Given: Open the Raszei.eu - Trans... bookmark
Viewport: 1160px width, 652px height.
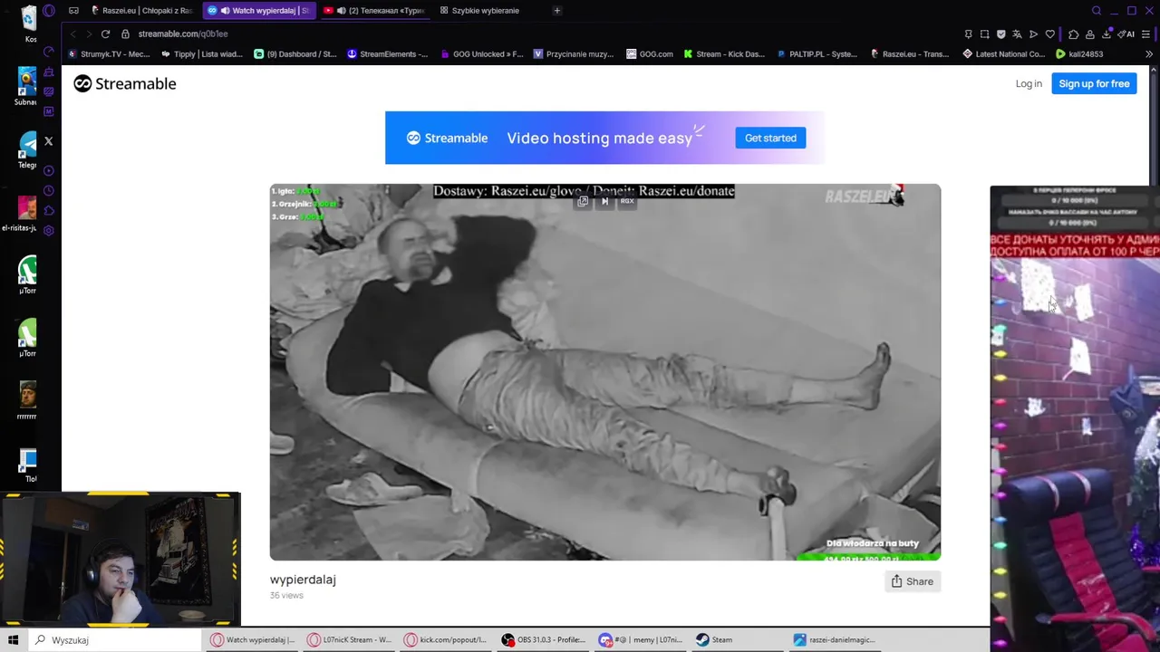Looking at the screenshot, I should 910,54.
